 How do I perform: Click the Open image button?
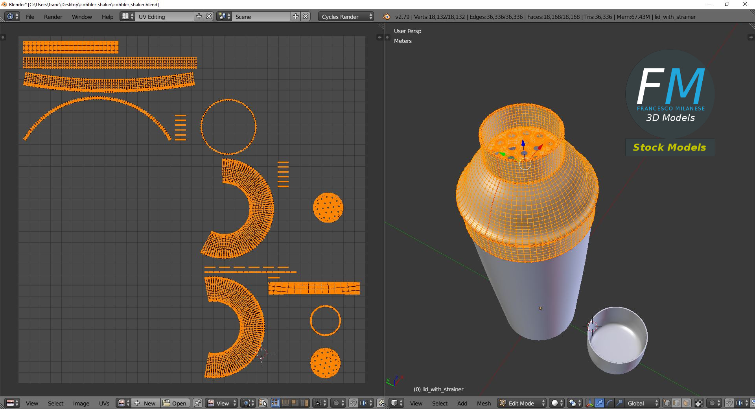pyautogui.click(x=175, y=403)
